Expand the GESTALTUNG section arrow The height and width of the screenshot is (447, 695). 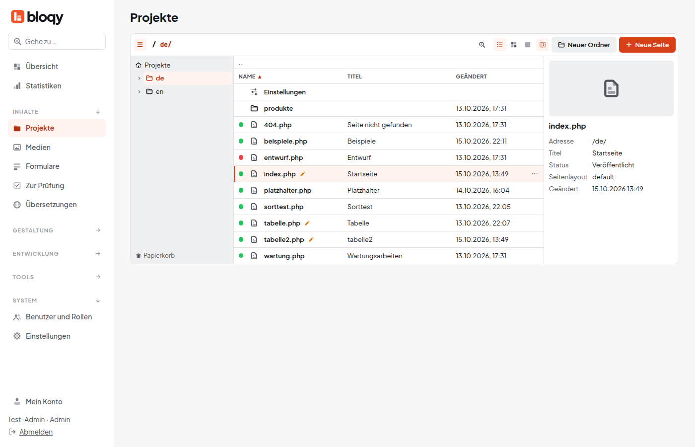(98, 230)
